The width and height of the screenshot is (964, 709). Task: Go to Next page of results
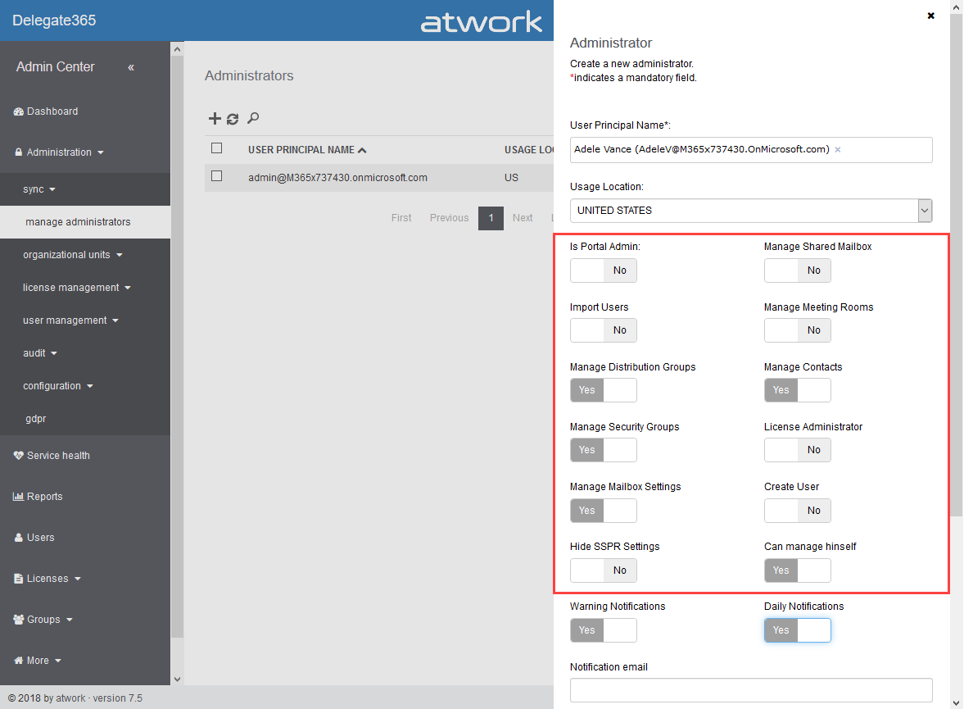[x=523, y=218]
